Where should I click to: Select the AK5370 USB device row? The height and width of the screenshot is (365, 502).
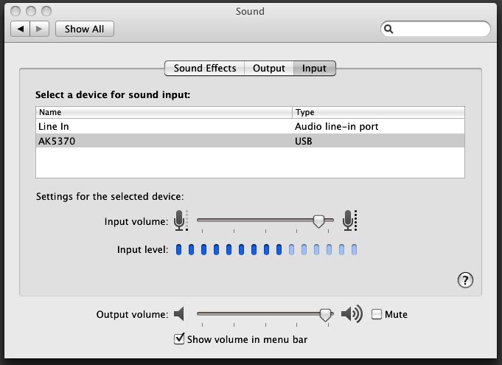point(162,140)
